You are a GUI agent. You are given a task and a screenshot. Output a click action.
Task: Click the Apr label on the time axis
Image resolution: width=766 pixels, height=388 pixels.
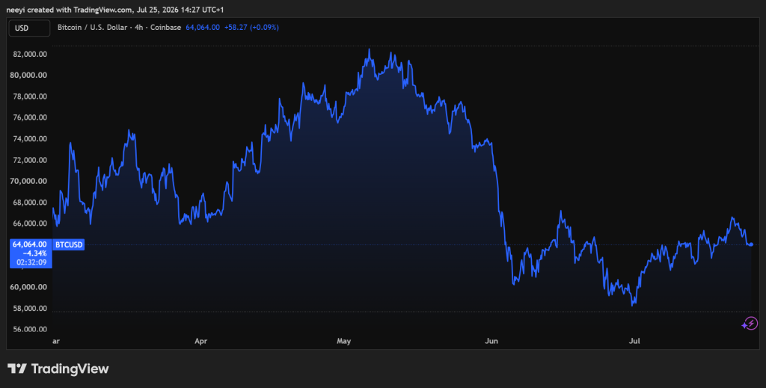point(200,341)
